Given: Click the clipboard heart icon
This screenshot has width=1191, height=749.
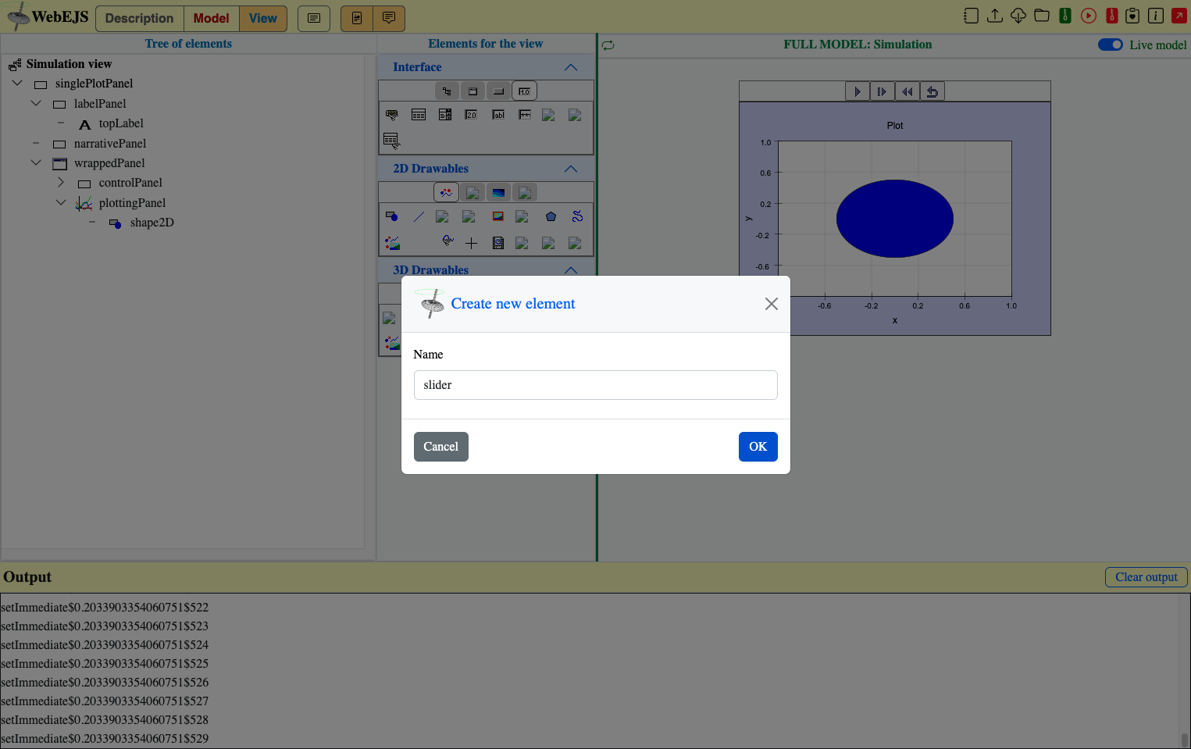Looking at the screenshot, I should click(1132, 16).
